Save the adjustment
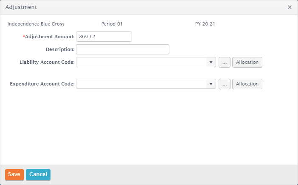Viewport: 298px width, 185px height. (x=14, y=174)
